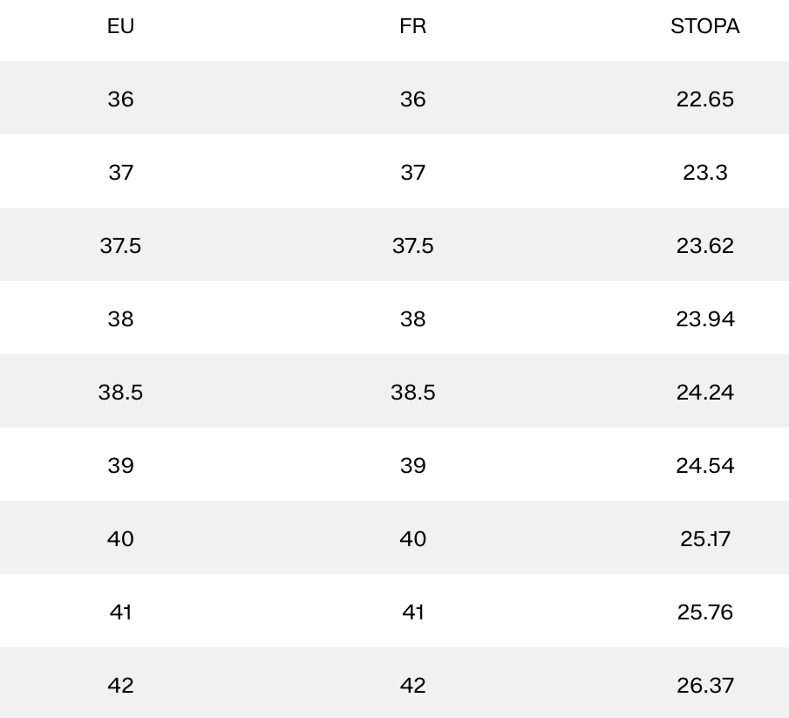This screenshot has width=789, height=718.
Task: Click the 24.54 STOPA cell
Action: [704, 466]
